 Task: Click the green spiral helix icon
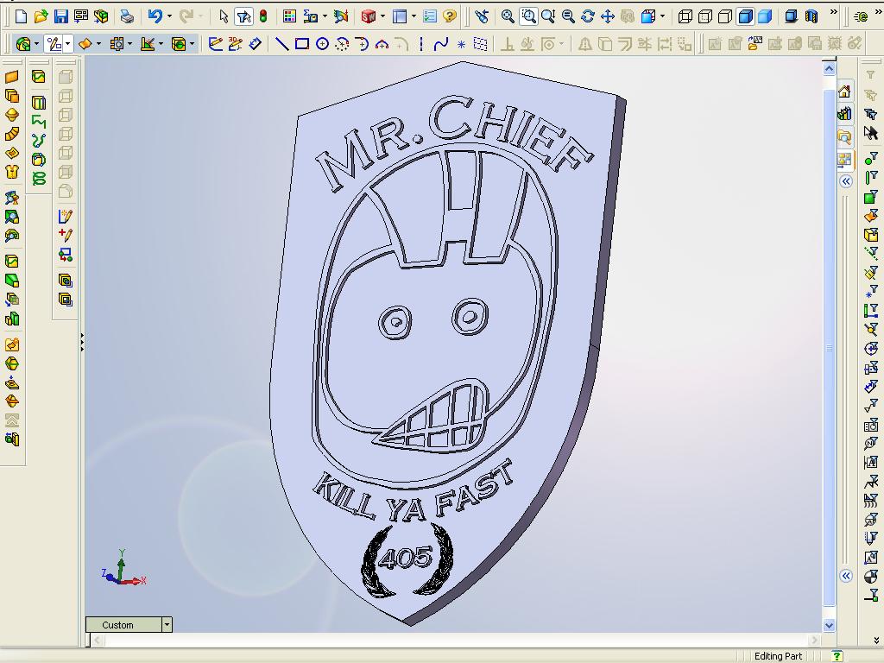[x=38, y=179]
